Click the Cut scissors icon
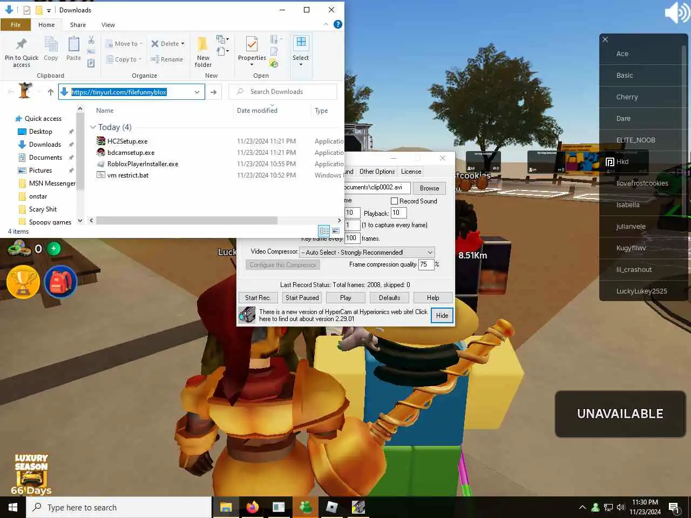 pos(91,40)
